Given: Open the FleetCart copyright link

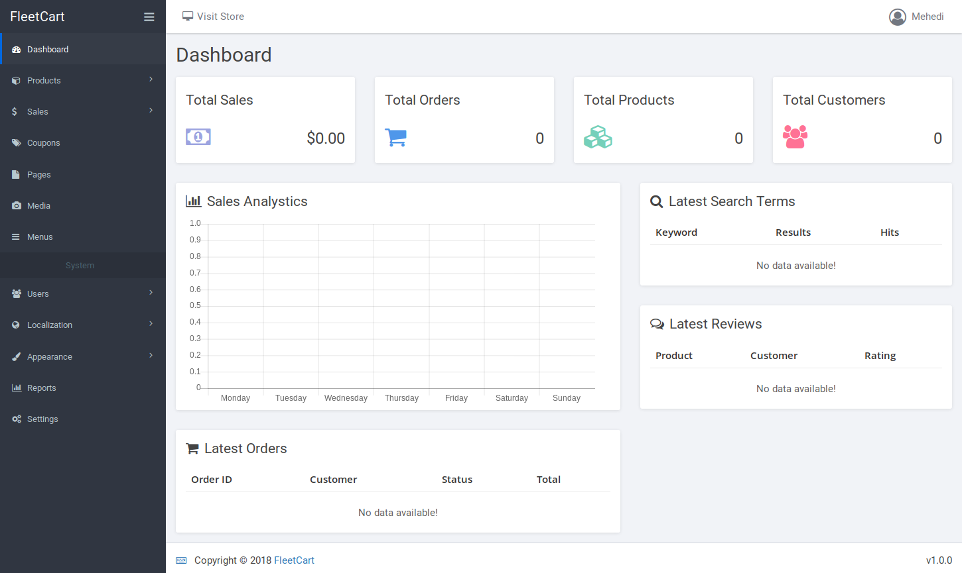Looking at the screenshot, I should tap(294, 560).
